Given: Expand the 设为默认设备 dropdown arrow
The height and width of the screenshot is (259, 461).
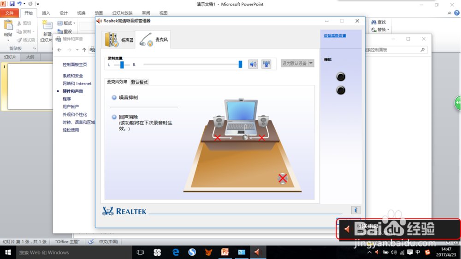Looking at the screenshot, I should pyautogui.click(x=311, y=63).
